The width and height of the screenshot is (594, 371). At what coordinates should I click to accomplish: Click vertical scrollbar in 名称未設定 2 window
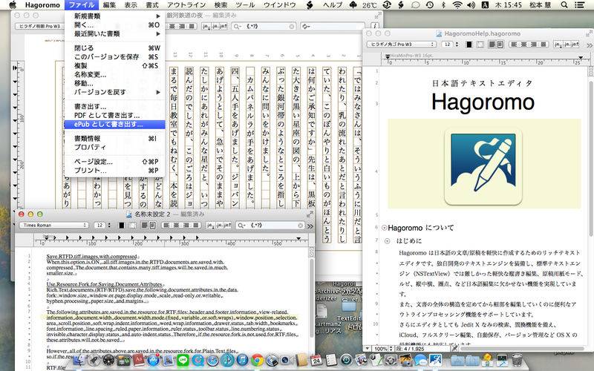pos(312,299)
